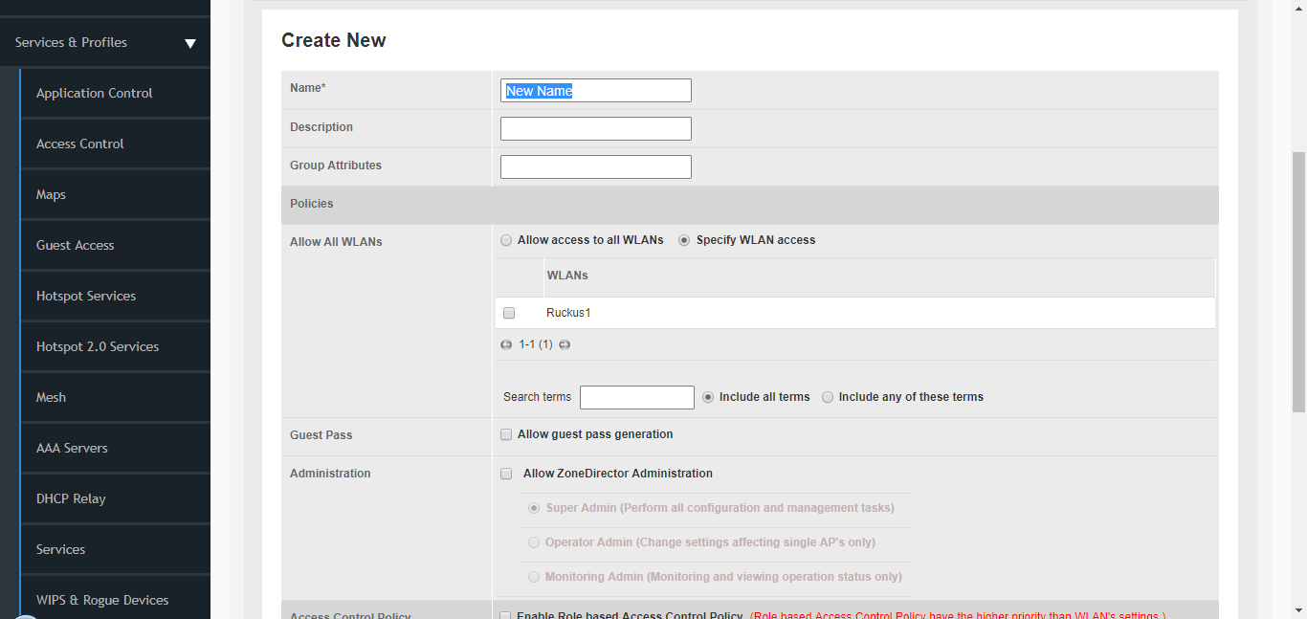Enable Allow ZoneDirector Administration checkbox
1307x619 pixels.
pos(506,474)
